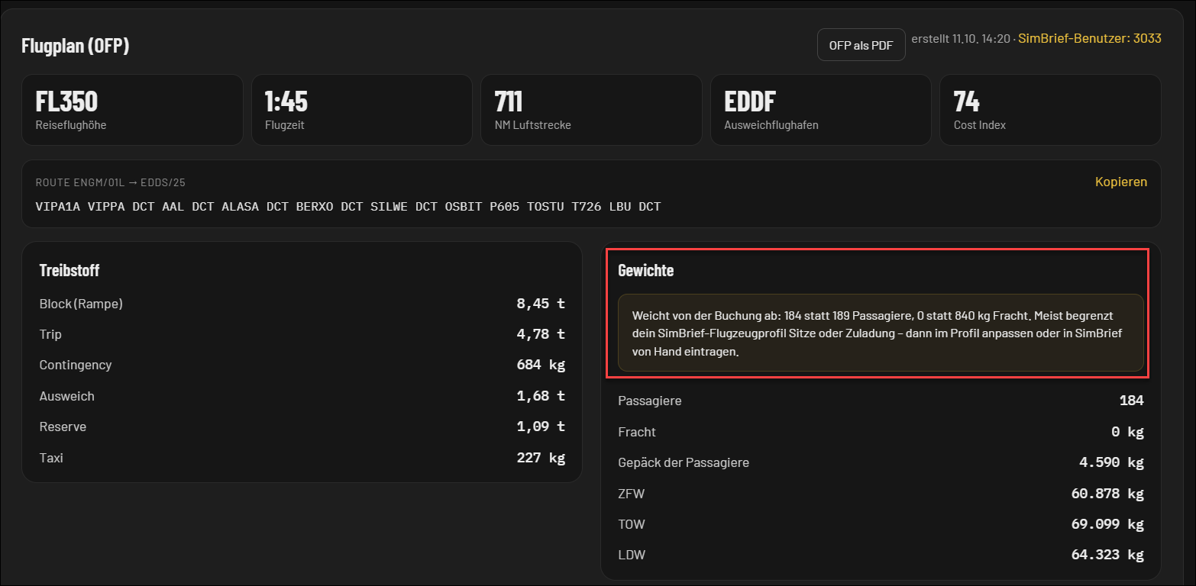Click the "Flugplan (OFP)" heading
The width and height of the screenshot is (1196, 586).
click(x=76, y=46)
